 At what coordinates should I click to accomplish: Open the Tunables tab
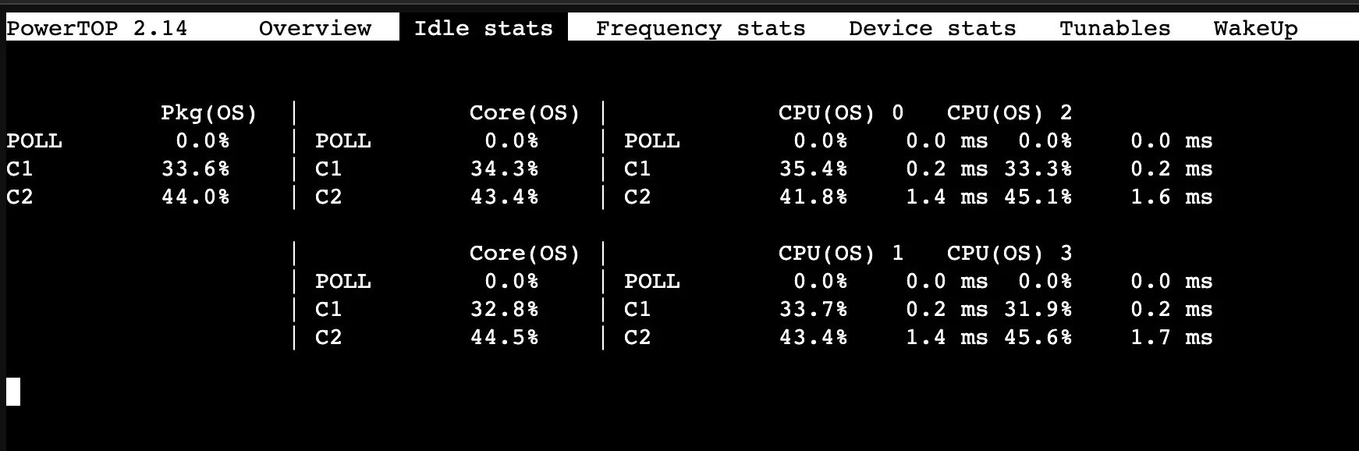[1114, 28]
